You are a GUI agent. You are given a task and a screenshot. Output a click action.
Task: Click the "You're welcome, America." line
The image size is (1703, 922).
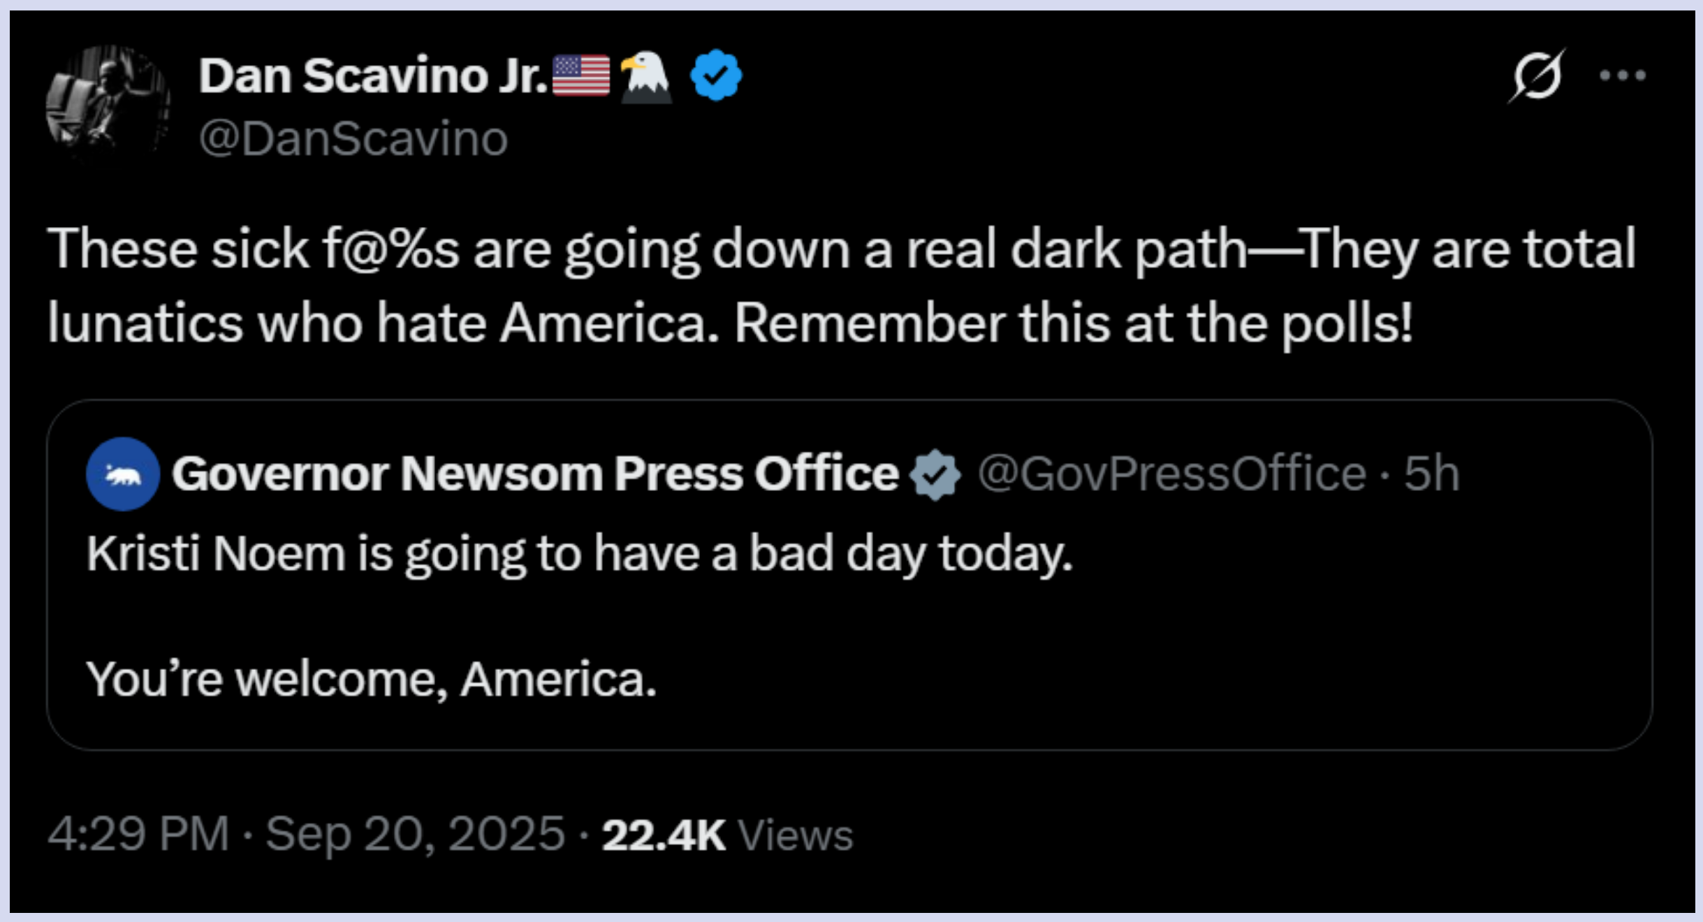pyautogui.click(x=372, y=679)
